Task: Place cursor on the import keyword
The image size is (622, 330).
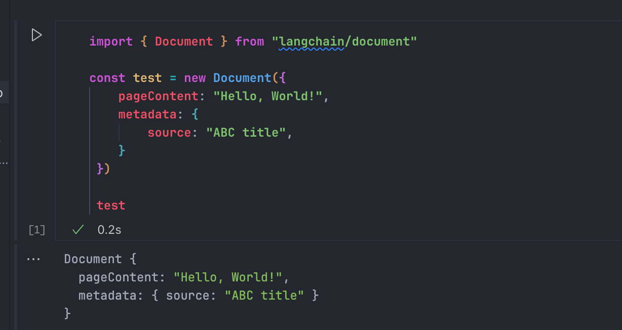Action: coord(111,42)
